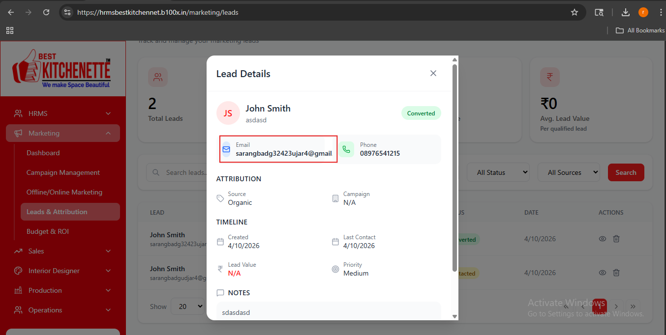Click the email field in Lead Details
The height and width of the screenshot is (335, 666).
[278, 149]
